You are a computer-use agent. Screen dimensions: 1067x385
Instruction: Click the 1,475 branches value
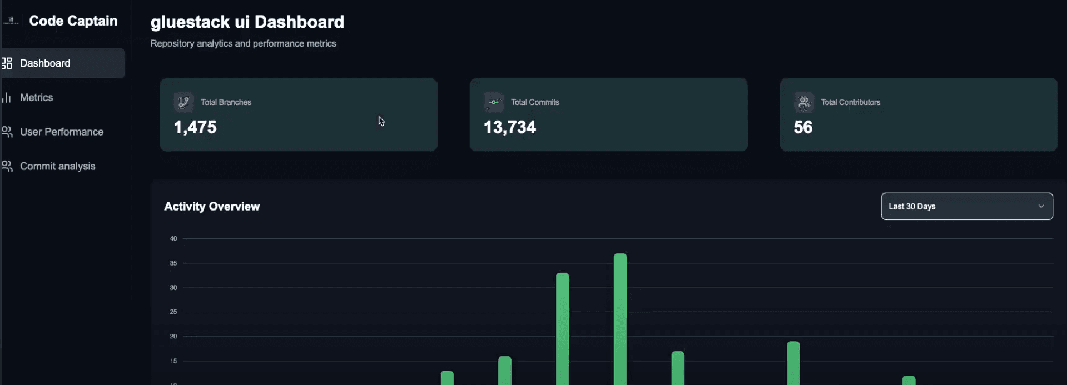pos(195,127)
